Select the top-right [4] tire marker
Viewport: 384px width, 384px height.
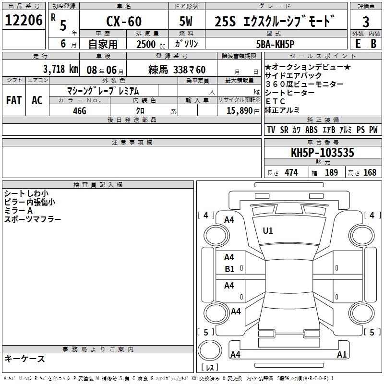372,216
